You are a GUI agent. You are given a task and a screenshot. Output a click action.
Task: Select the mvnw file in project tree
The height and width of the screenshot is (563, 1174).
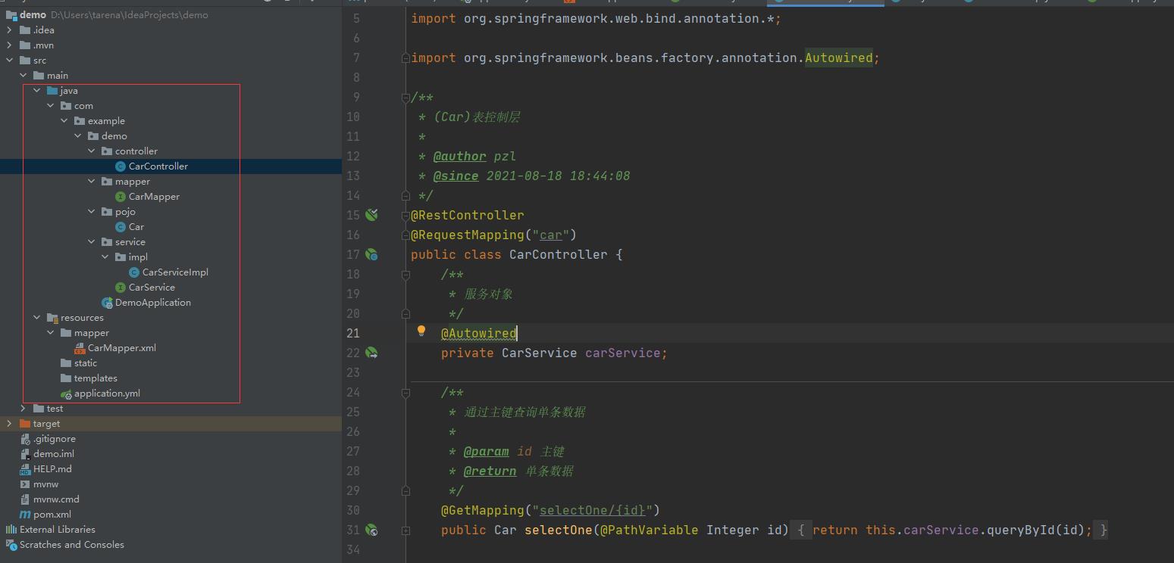[x=171, y=484]
